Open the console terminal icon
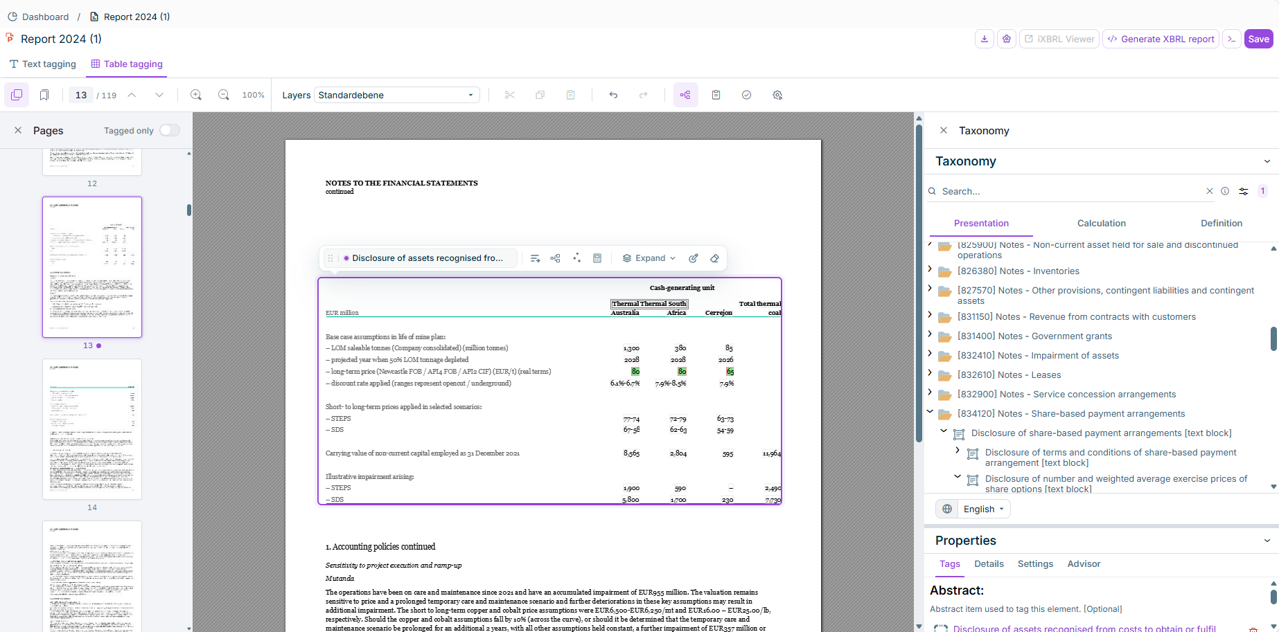This screenshot has height=632, width=1279. pyautogui.click(x=1232, y=39)
